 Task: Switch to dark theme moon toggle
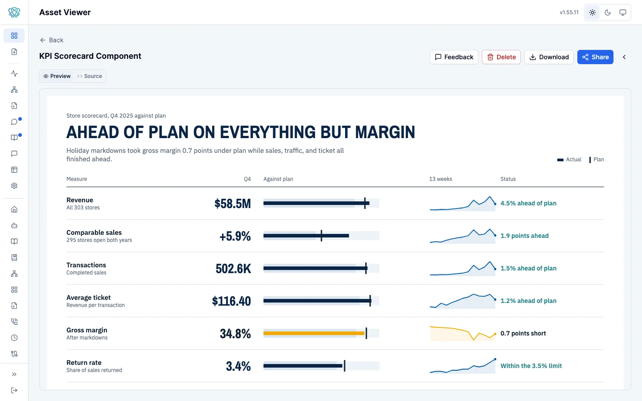tap(608, 12)
